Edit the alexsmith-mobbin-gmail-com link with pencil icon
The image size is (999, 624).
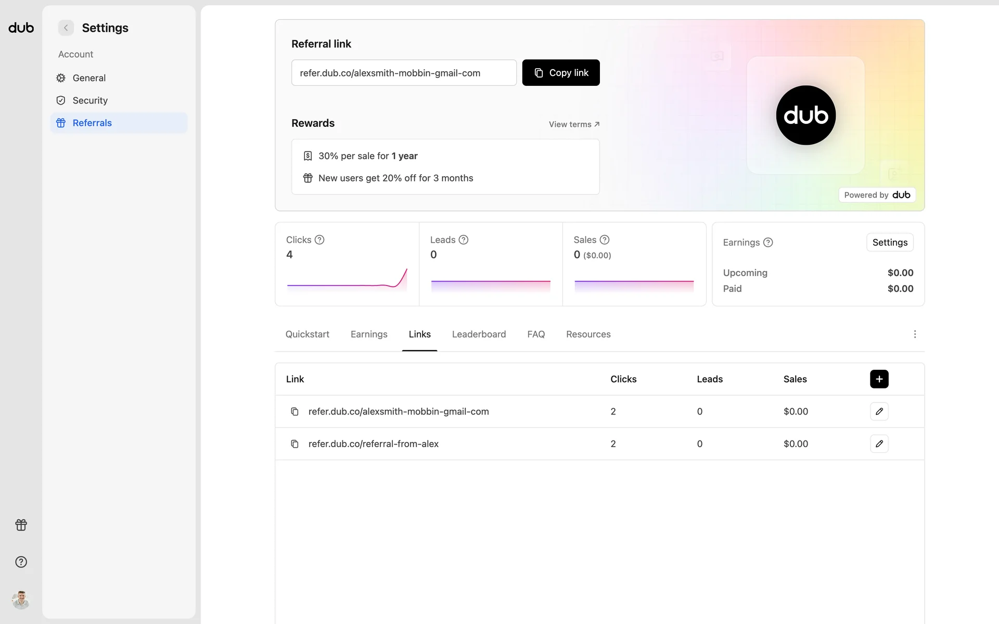click(x=879, y=411)
